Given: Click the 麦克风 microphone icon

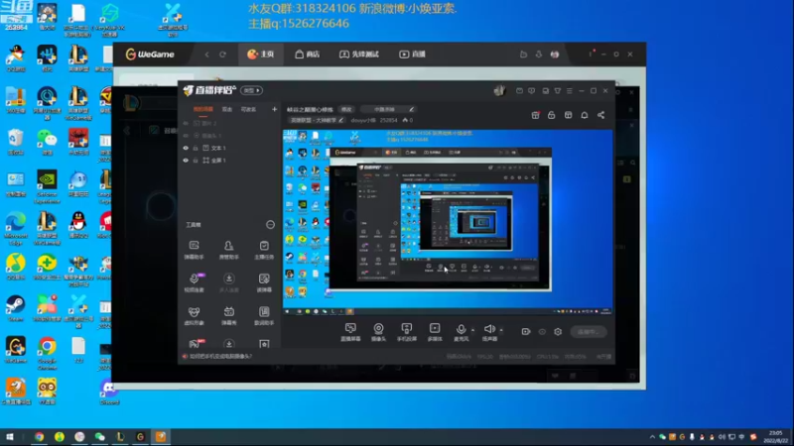Looking at the screenshot, I should tap(461, 330).
